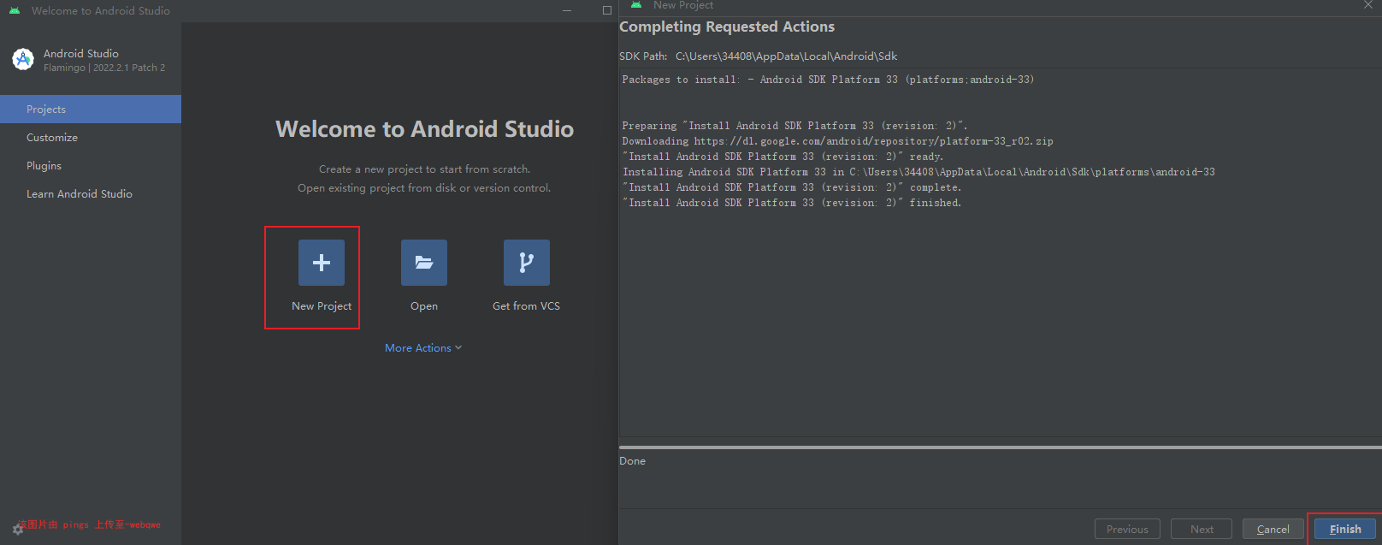The height and width of the screenshot is (545, 1382).
Task: Click the Completing Requested Actions heading
Action: (727, 27)
